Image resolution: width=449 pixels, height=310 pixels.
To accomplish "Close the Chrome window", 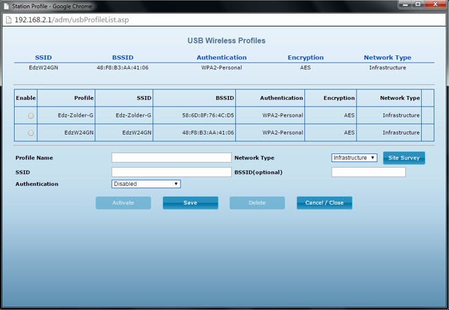I will (x=435, y=4).
